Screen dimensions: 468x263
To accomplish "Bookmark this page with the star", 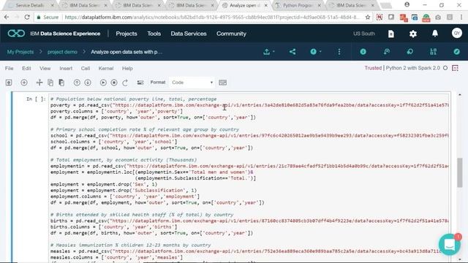I will [368, 18].
